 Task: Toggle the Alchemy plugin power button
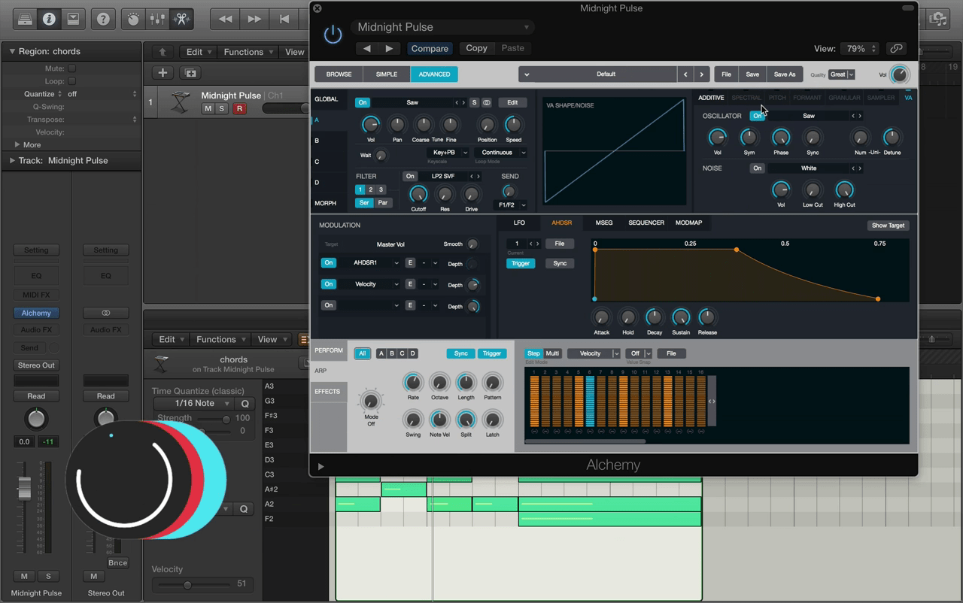333,35
